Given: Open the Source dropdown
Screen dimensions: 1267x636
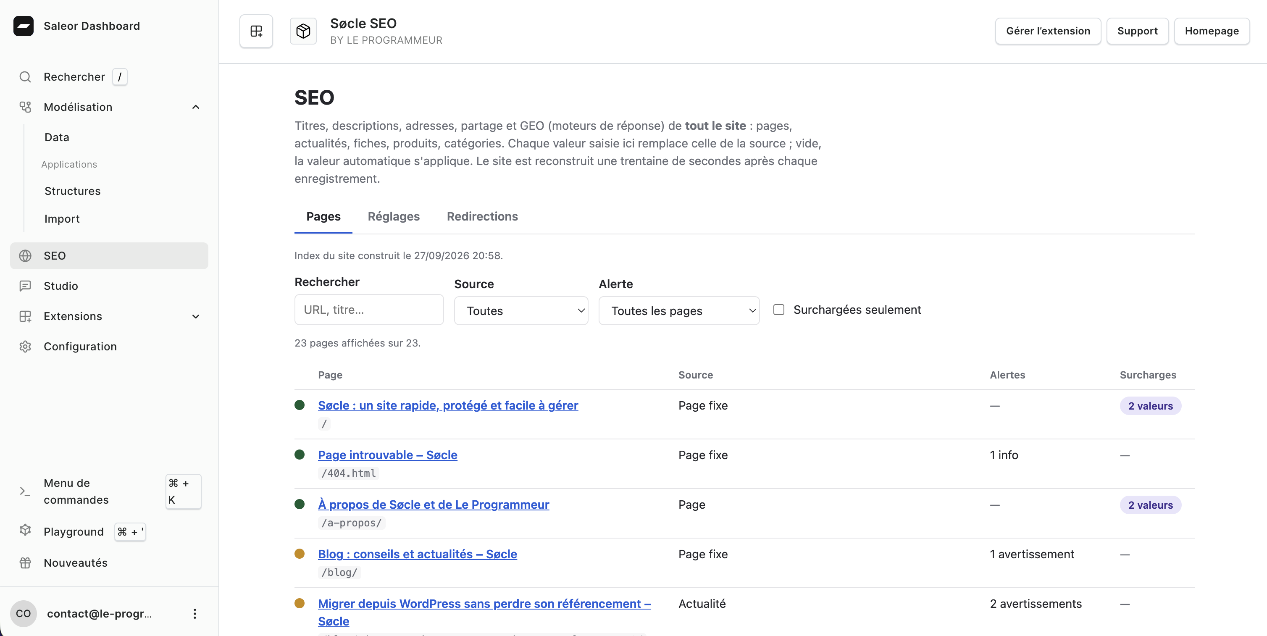Looking at the screenshot, I should coord(521,310).
